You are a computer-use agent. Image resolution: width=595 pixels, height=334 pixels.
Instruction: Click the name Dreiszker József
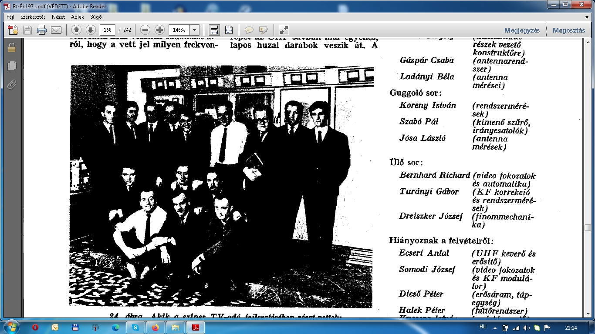tap(431, 217)
